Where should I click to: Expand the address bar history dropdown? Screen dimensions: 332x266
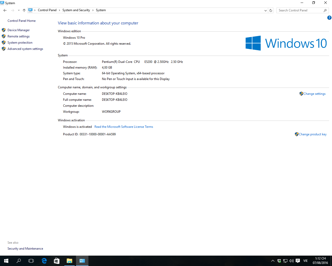[x=265, y=10]
